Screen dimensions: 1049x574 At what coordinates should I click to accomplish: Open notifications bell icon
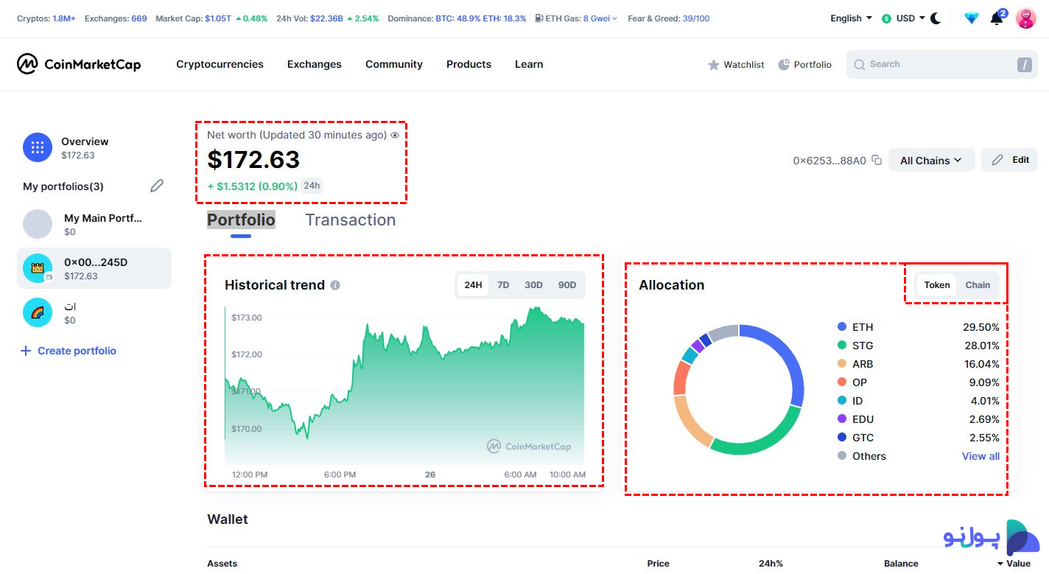(x=997, y=18)
